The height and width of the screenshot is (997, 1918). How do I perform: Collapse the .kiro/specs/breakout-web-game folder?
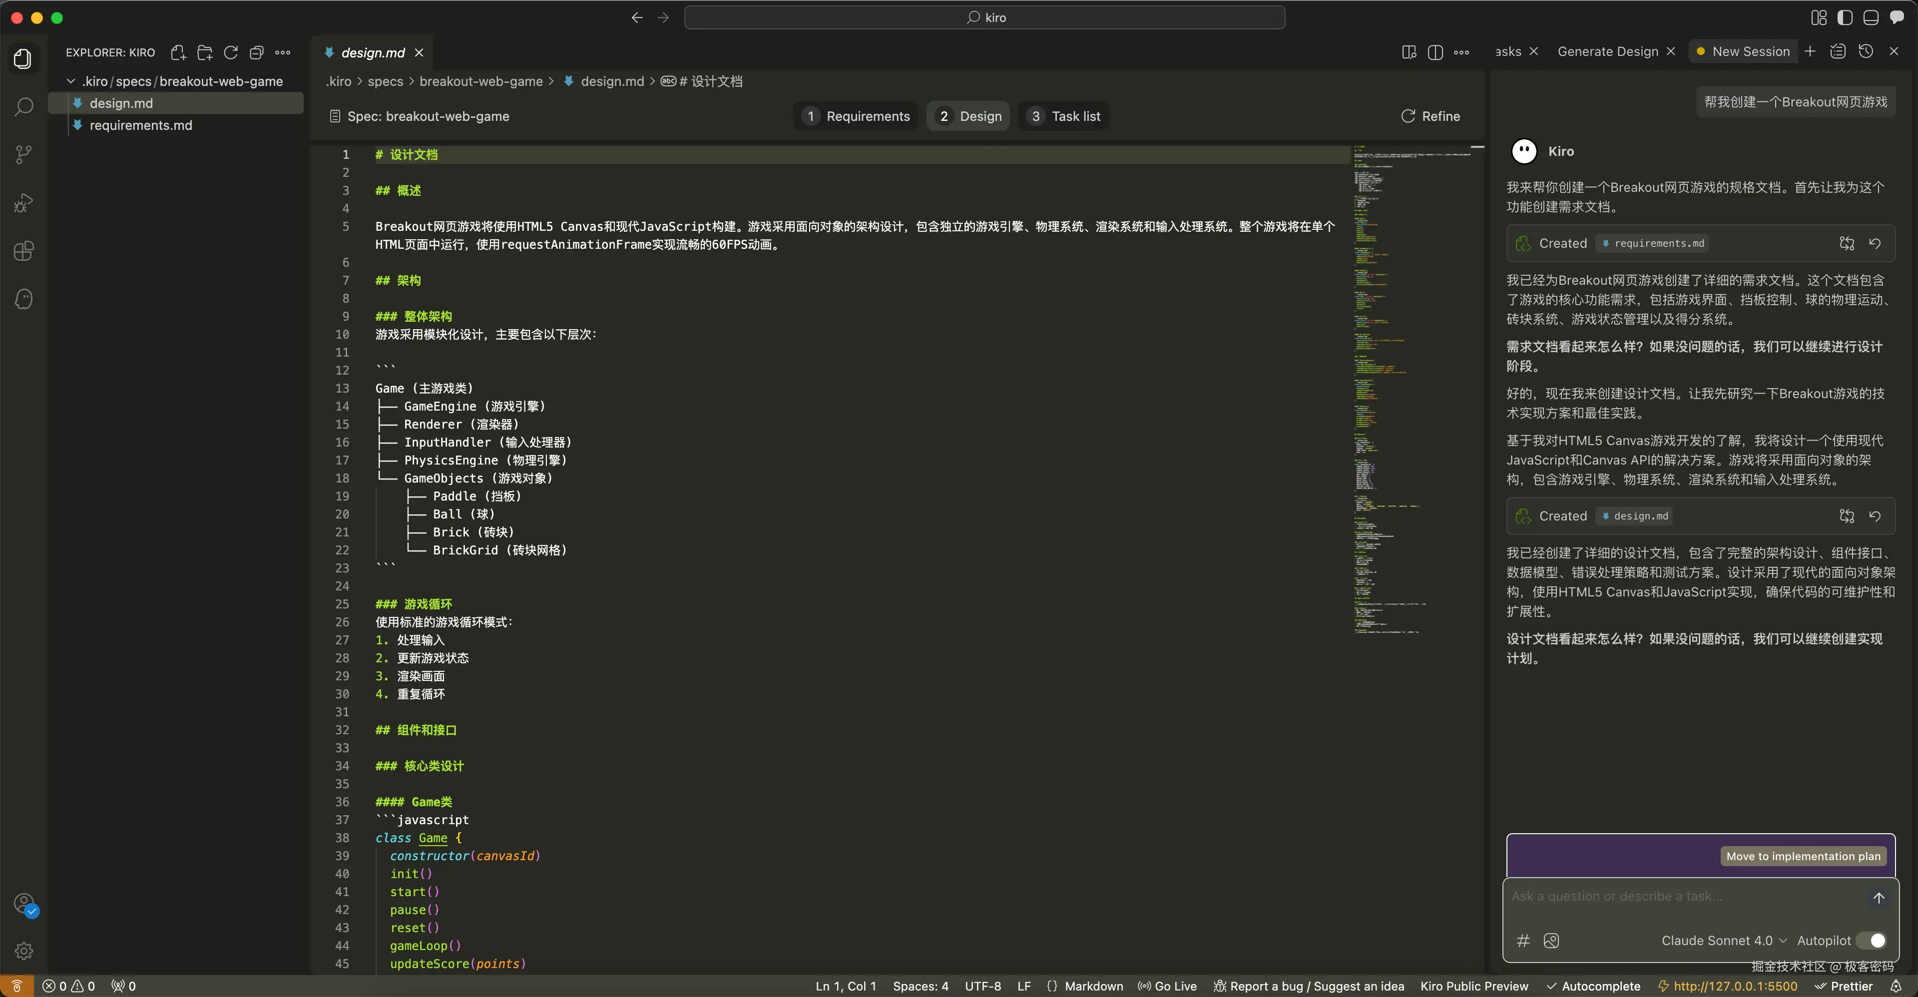[71, 81]
